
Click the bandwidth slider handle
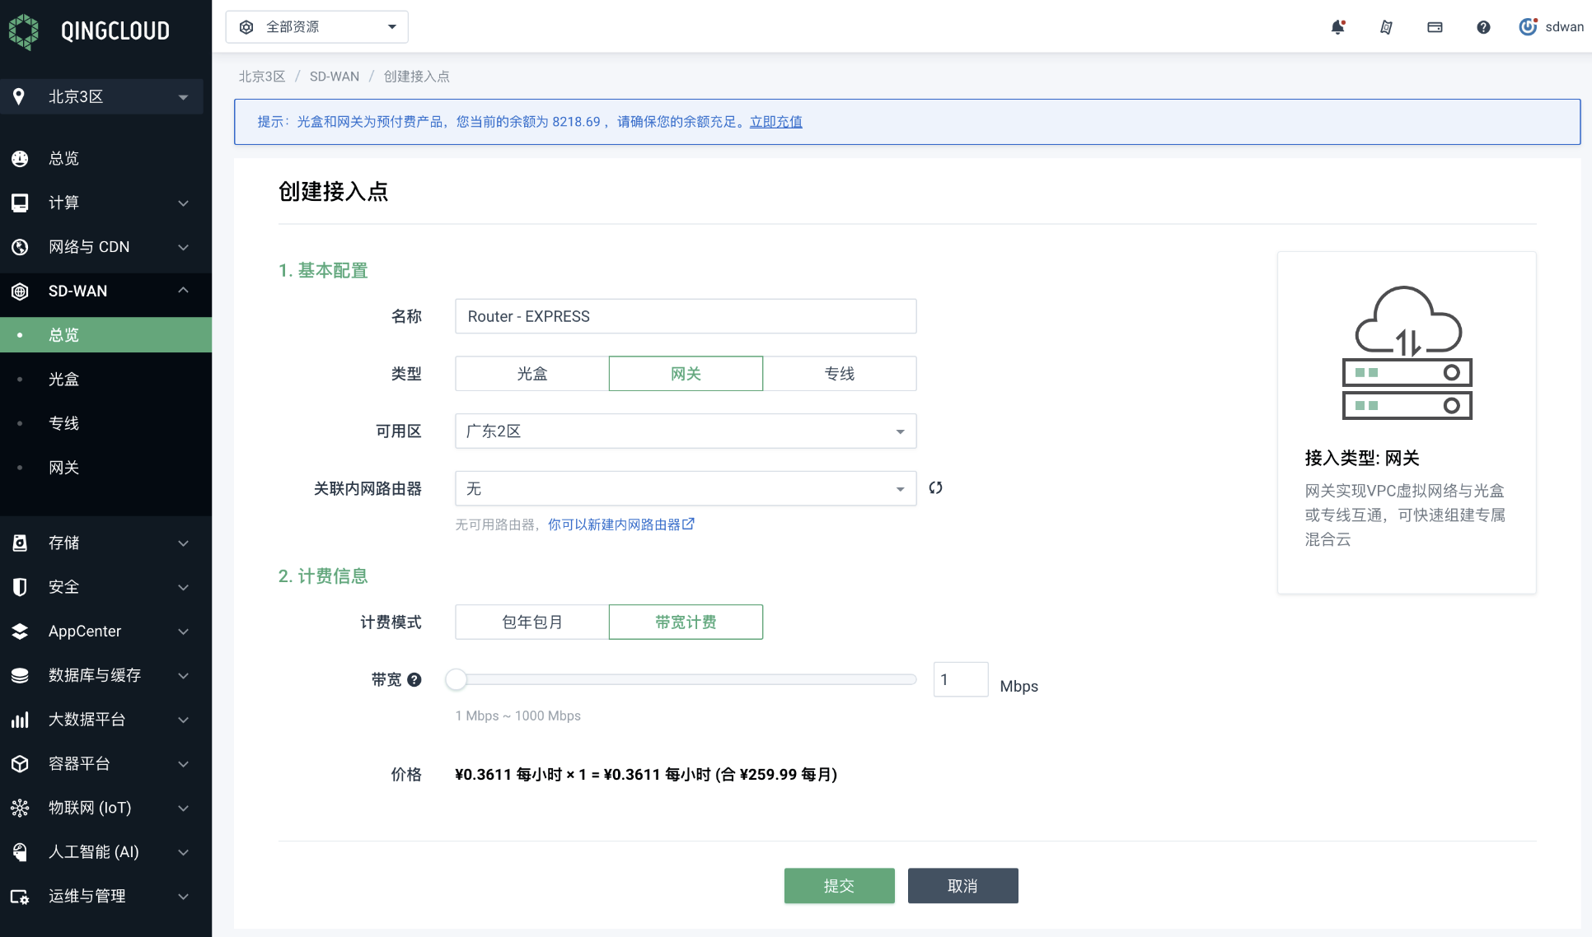456,679
